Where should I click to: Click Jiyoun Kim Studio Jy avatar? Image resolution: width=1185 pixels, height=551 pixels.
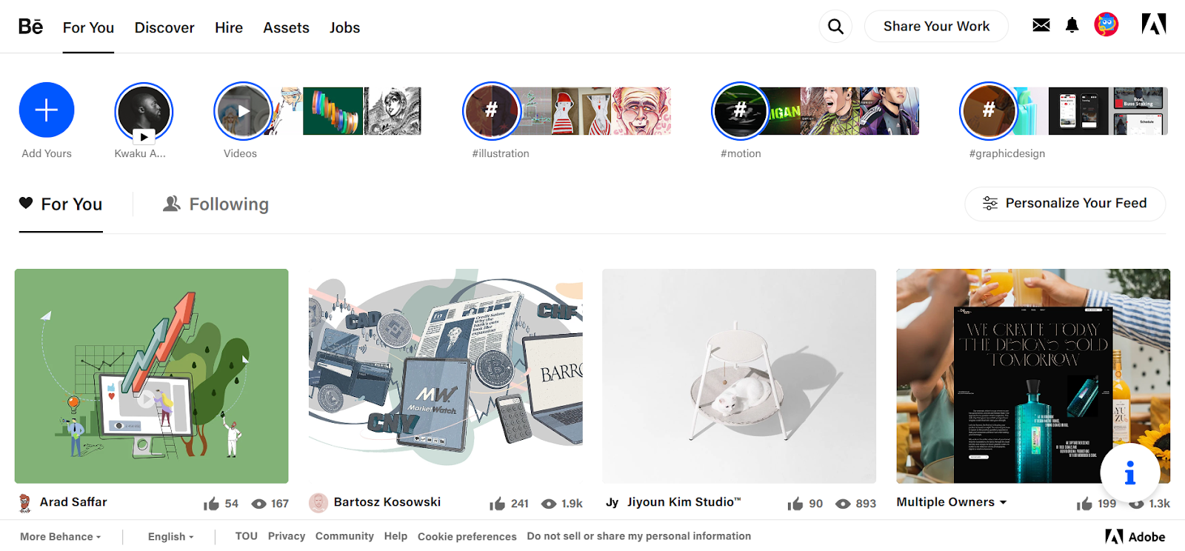click(x=612, y=502)
